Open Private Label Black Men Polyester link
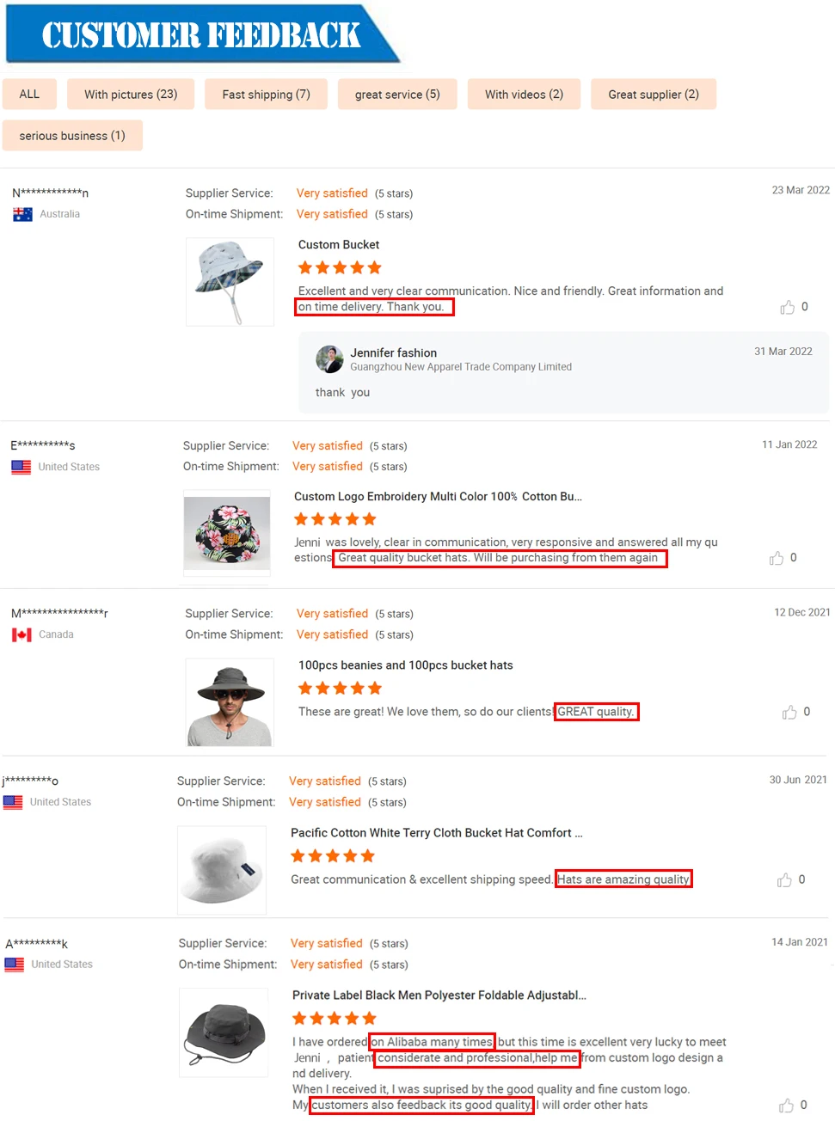This screenshot has width=835, height=1121. point(439,995)
